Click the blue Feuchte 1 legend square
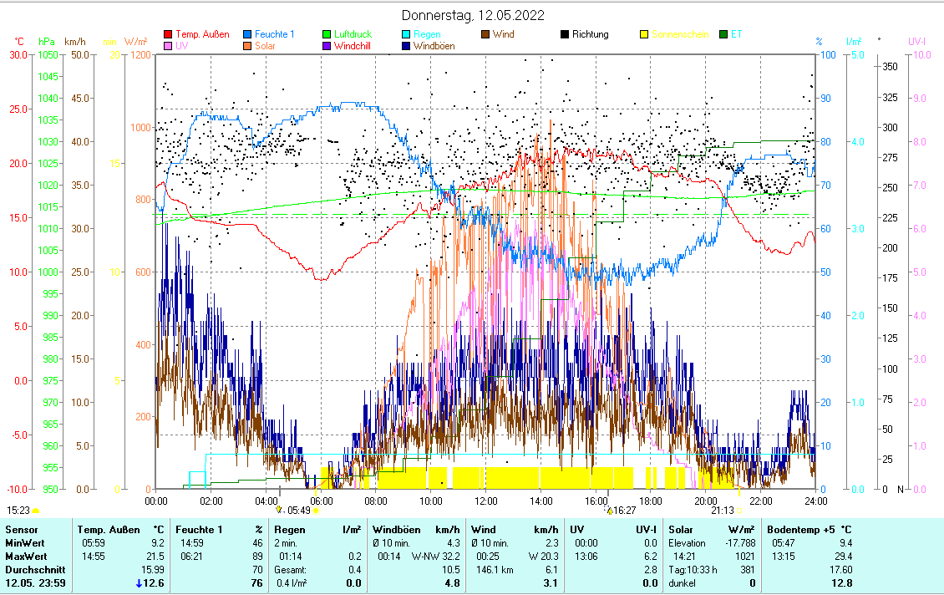This screenshot has width=944, height=595. pyautogui.click(x=247, y=35)
